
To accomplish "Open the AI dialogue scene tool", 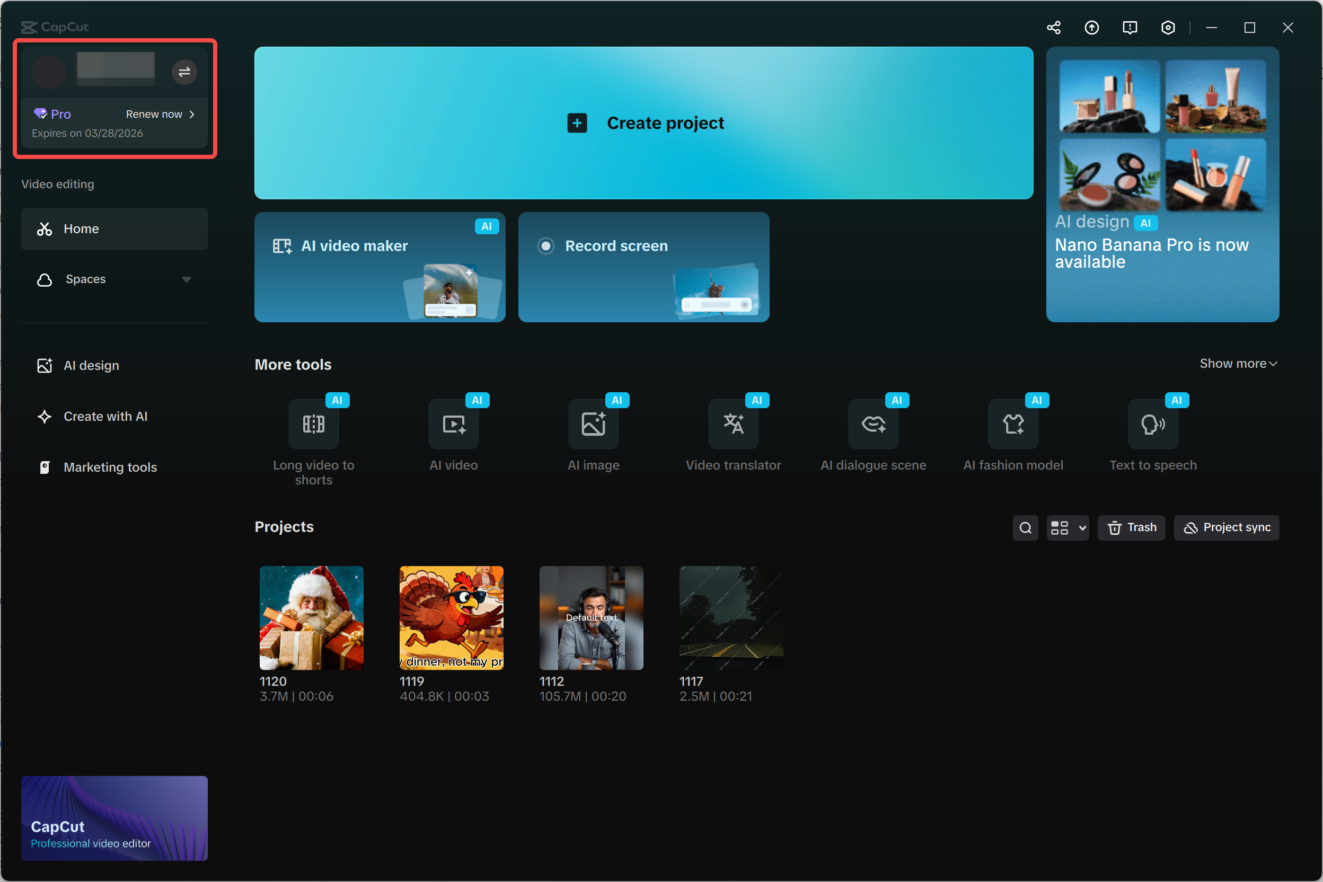I will [x=873, y=425].
